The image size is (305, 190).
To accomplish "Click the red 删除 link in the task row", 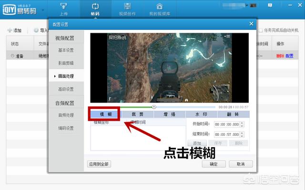I will [x=280, y=56].
